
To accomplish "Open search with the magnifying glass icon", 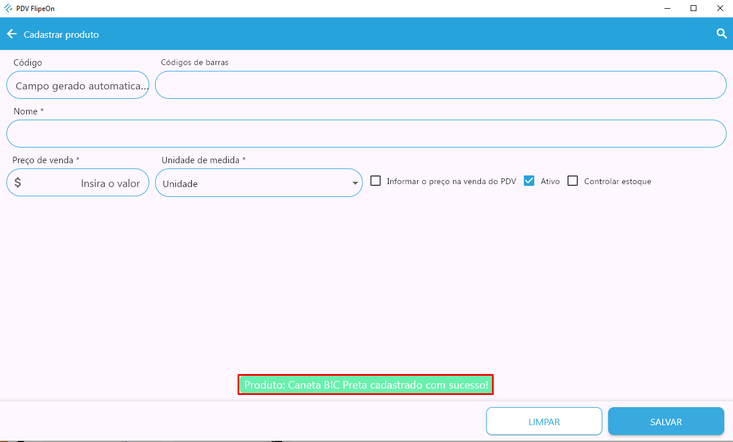I will [721, 34].
